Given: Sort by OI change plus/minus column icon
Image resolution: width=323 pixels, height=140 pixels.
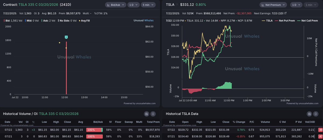Looking at the screenshot, I should 33,122.
